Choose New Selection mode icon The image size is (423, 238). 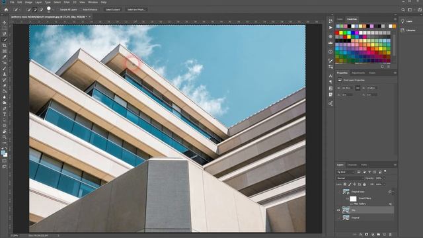point(29,9)
